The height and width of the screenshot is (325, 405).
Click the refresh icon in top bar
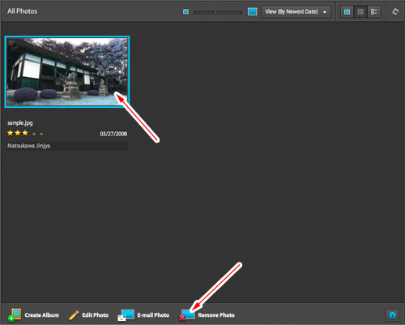395,12
